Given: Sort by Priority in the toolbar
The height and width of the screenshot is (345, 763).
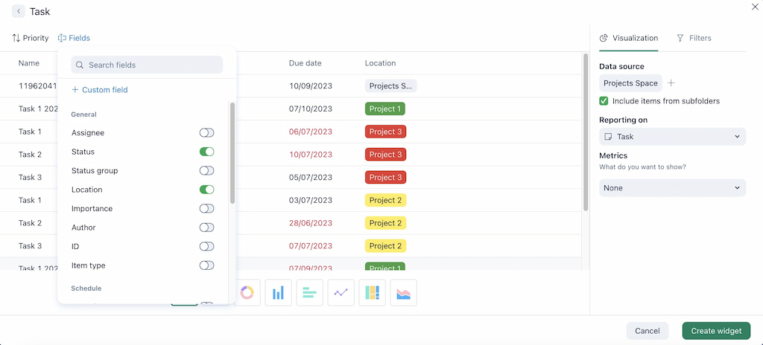Looking at the screenshot, I should [30, 38].
